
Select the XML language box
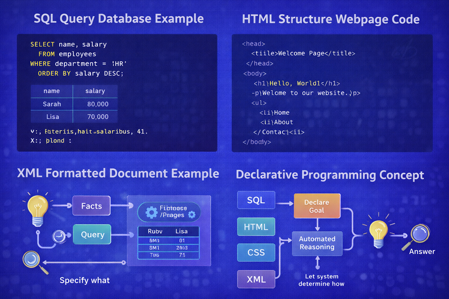click(x=256, y=279)
